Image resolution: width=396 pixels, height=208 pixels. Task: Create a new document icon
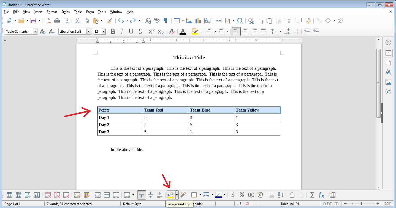point(9,21)
